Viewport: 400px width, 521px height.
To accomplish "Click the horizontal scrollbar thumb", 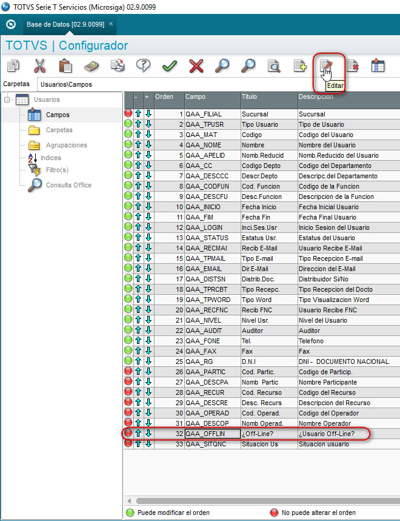I will point(268,500).
